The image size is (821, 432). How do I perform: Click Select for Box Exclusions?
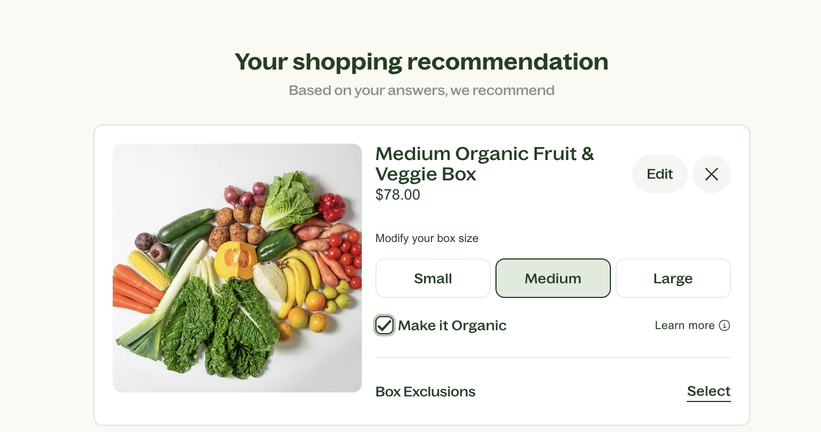pos(708,391)
